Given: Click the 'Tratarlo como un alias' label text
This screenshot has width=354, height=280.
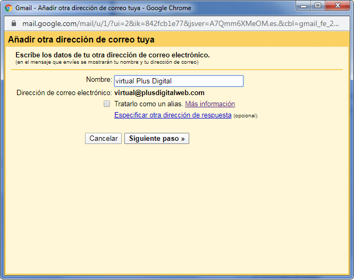Looking at the screenshot, I should pos(148,104).
